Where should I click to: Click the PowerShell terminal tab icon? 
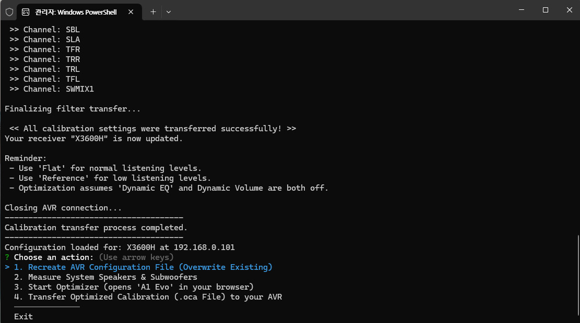coord(26,12)
